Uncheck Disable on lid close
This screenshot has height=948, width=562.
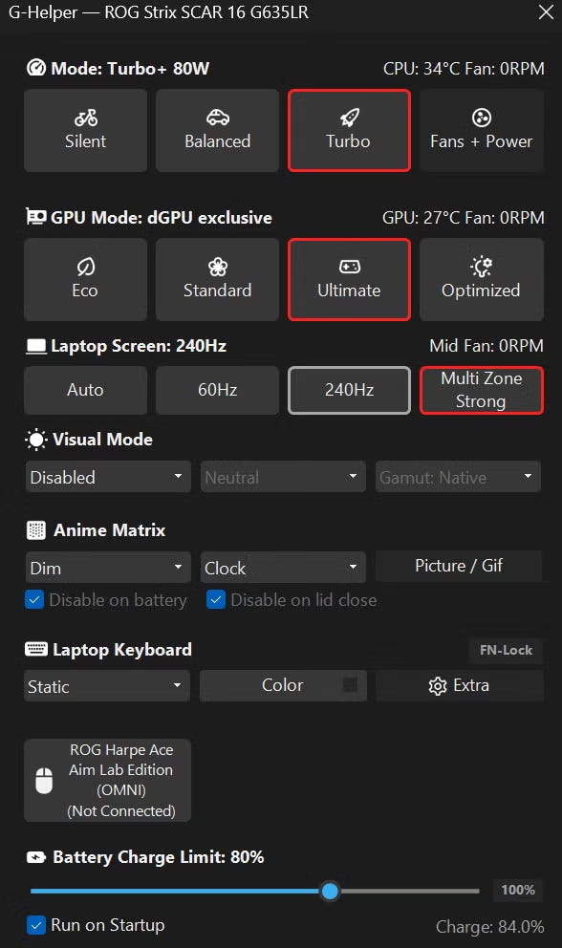click(216, 600)
